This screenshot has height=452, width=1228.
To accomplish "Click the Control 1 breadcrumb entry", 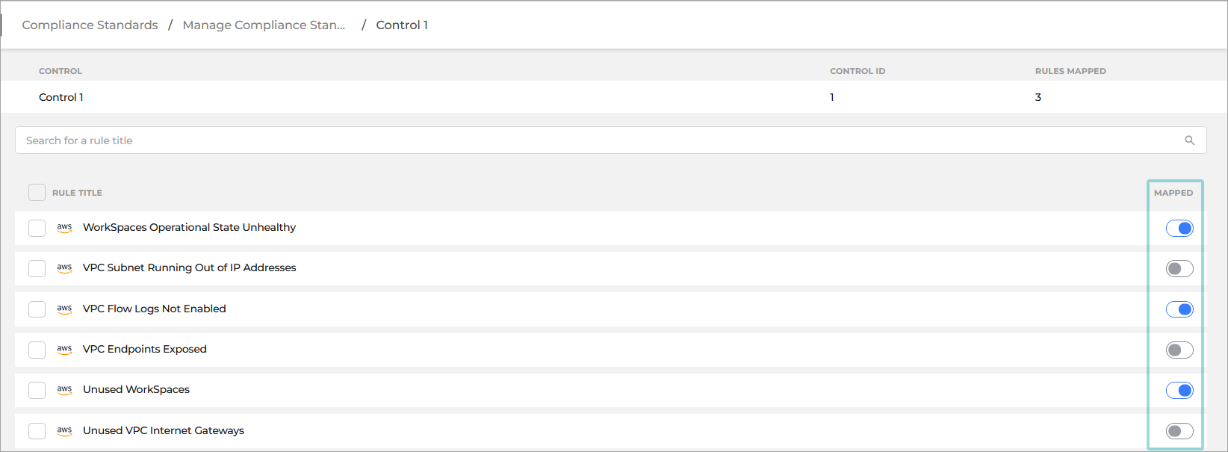I will [x=402, y=25].
